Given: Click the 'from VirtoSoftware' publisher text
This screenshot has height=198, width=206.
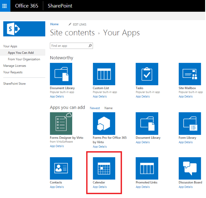Looking at the screenshot, I should click(x=61, y=142).
